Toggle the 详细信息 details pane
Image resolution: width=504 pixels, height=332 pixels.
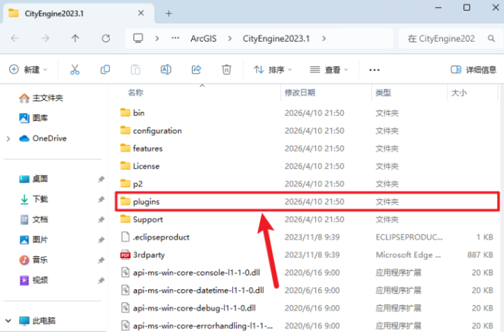tap(474, 70)
